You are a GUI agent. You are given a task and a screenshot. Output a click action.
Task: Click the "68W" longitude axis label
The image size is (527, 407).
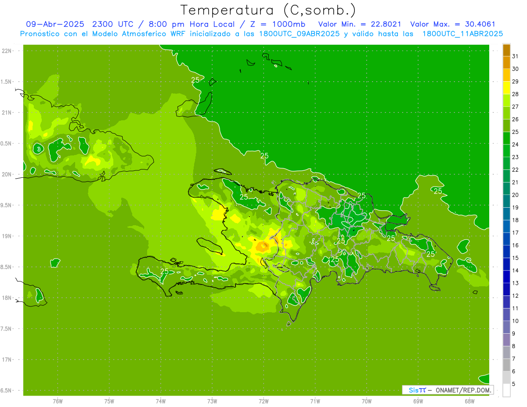(x=469, y=401)
